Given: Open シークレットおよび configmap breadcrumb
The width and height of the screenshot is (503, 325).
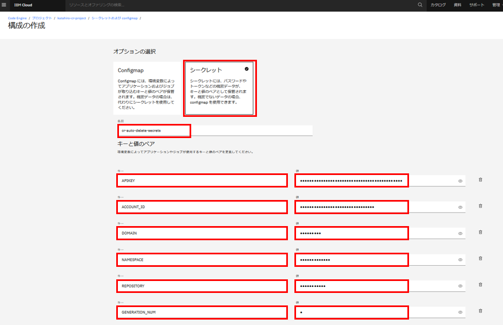Looking at the screenshot, I should click(115, 18).
